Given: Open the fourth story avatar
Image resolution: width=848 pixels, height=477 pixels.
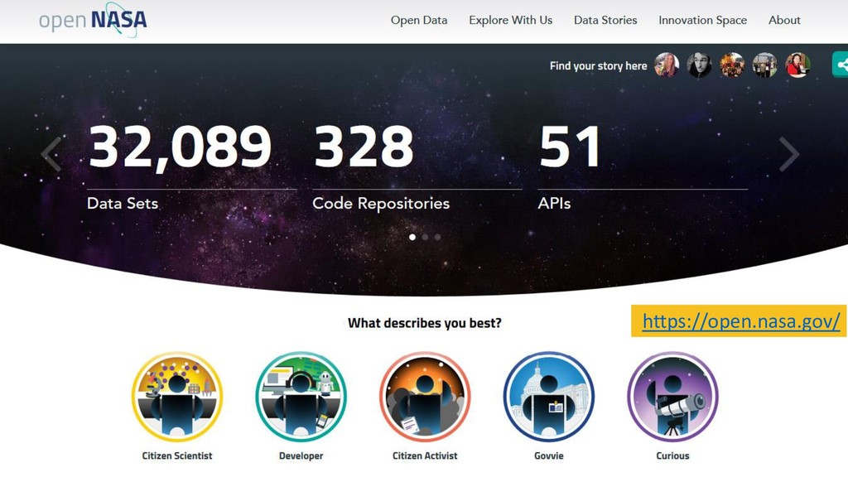Looking at the screenshot, I should [x=764, y=65].
